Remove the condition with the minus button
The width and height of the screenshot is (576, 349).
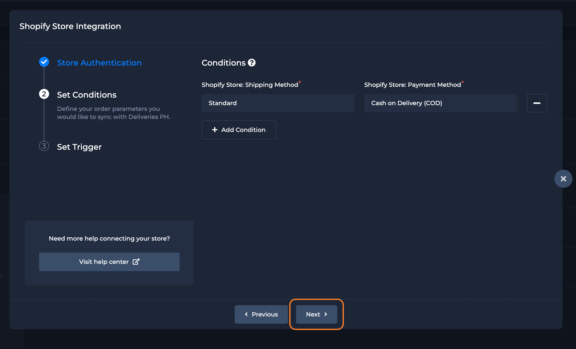(537, 103)
